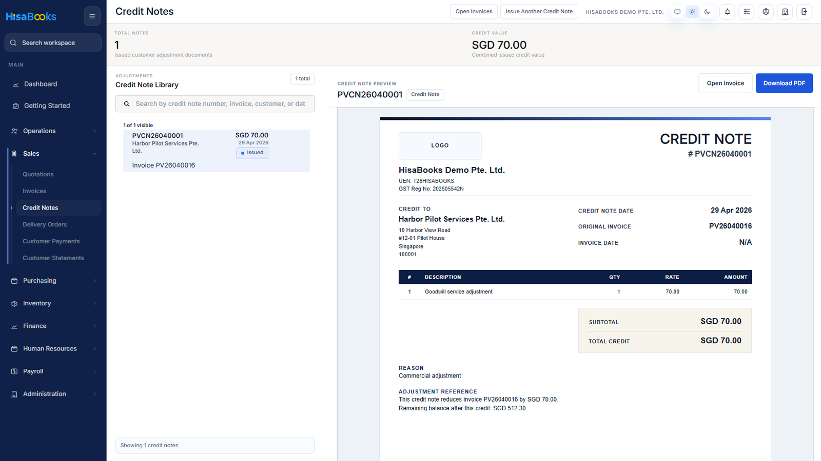Click the Search workspace field
The height and width of the screenshot is (461, 821).
tap(53, 43)
